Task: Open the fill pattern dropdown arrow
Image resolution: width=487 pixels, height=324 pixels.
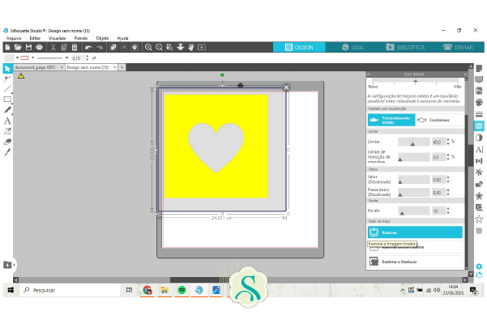Action: tap(17, 58)
